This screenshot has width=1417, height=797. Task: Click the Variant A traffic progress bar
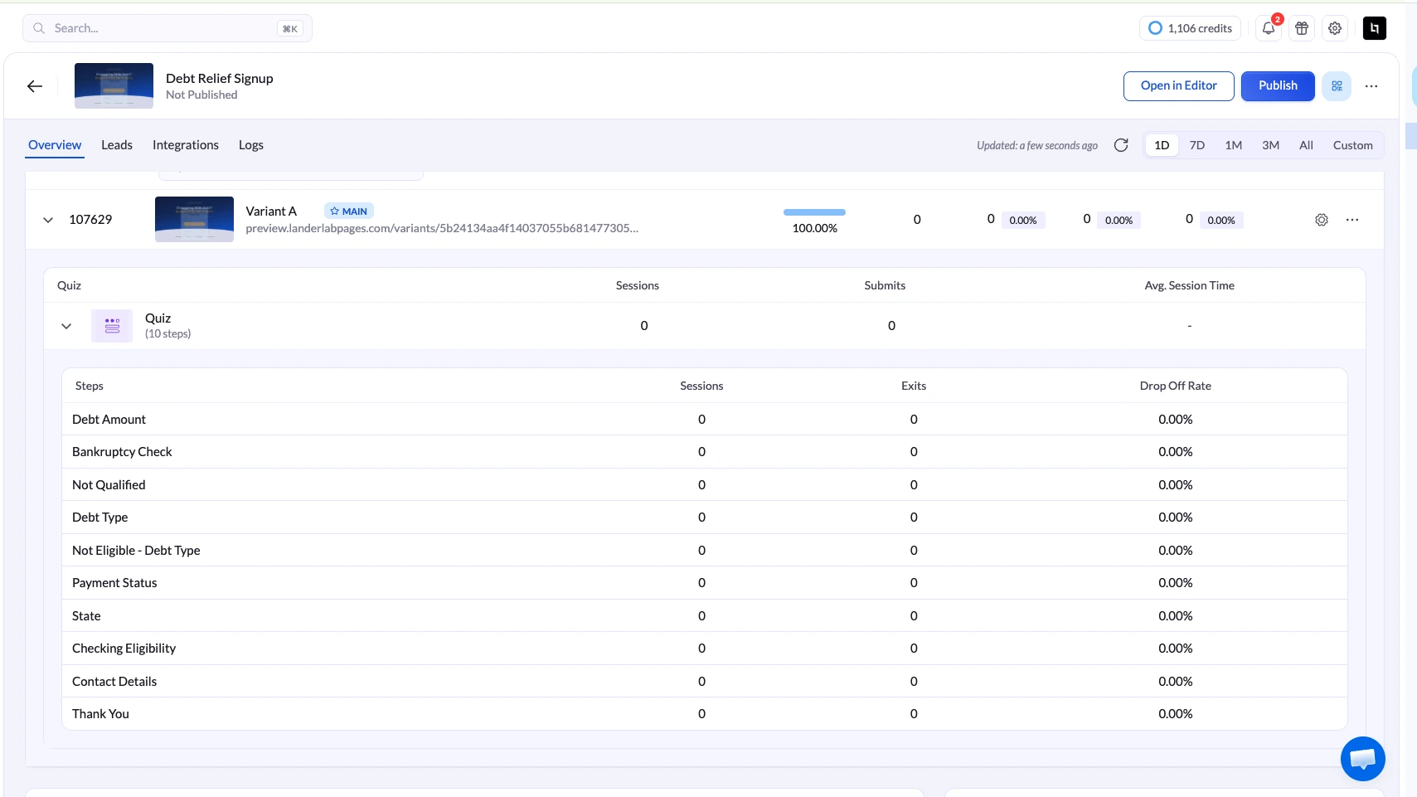[814, 212]
